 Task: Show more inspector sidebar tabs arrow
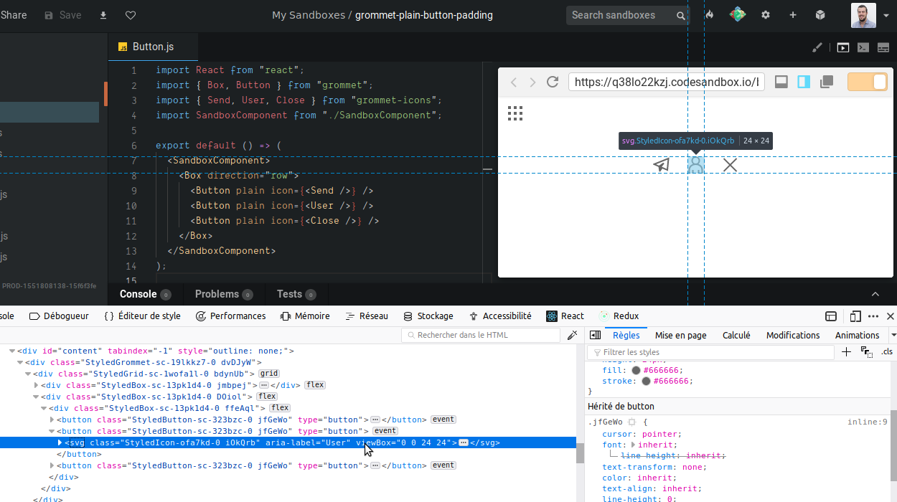point(893,335)
